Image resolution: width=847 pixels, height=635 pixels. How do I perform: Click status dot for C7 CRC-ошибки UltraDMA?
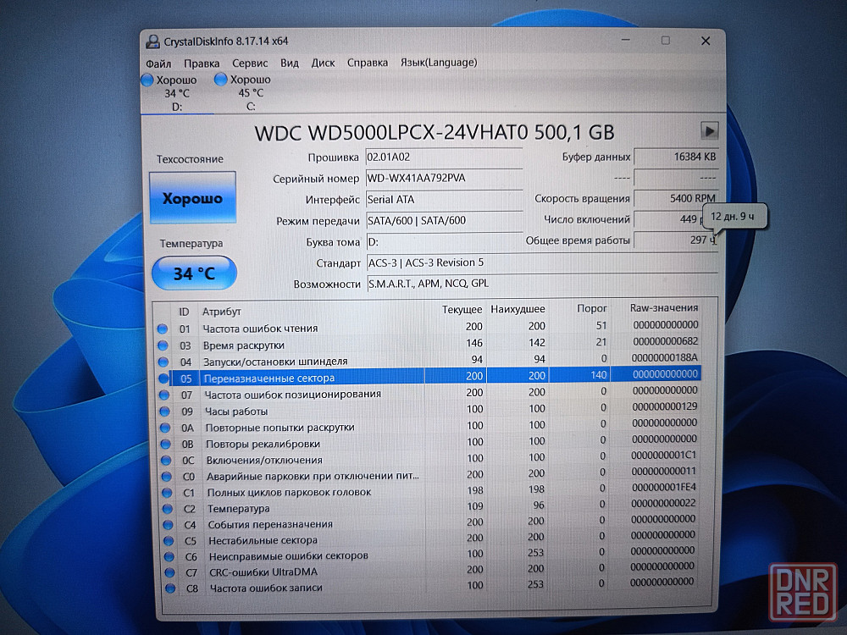pos(169,572)
